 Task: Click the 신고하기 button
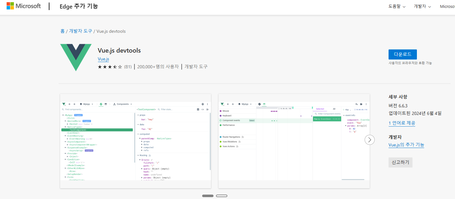400,162
